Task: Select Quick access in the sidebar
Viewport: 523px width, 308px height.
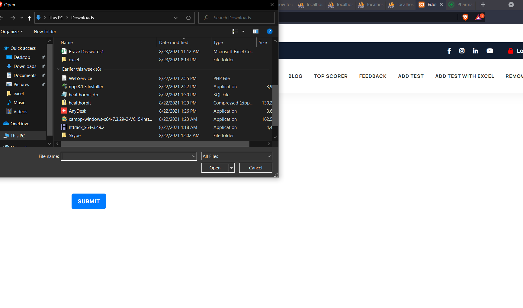Action: click(23, 48)
